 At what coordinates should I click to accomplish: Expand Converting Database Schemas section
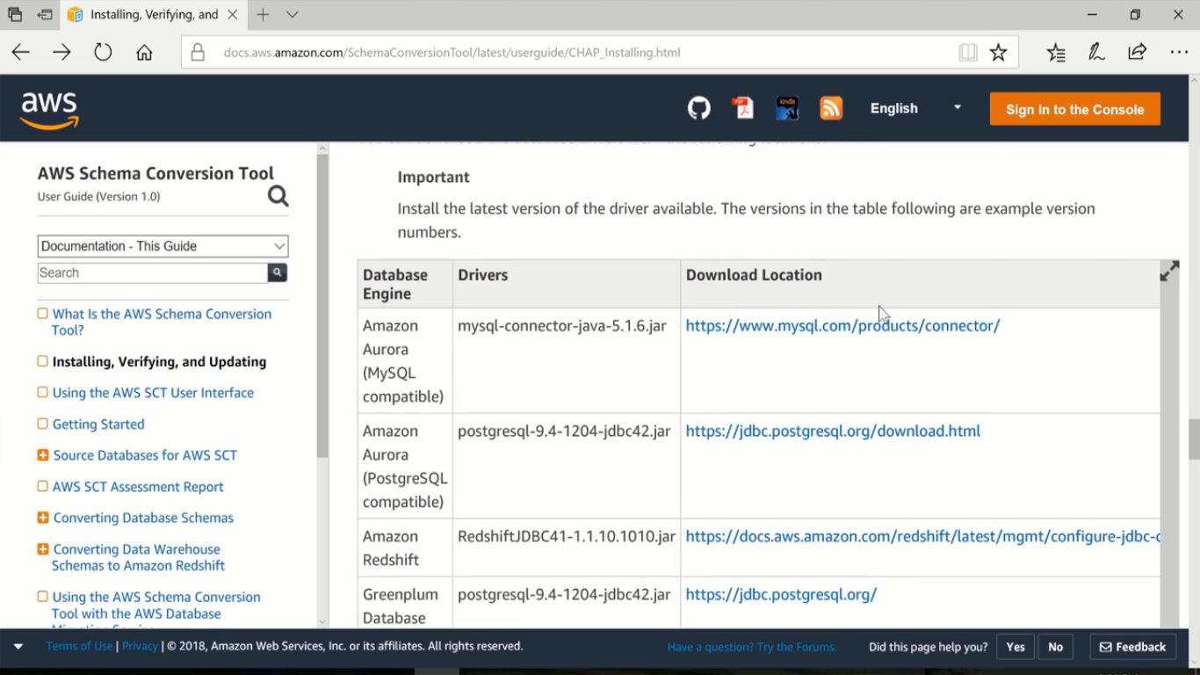tap(43, 518)
